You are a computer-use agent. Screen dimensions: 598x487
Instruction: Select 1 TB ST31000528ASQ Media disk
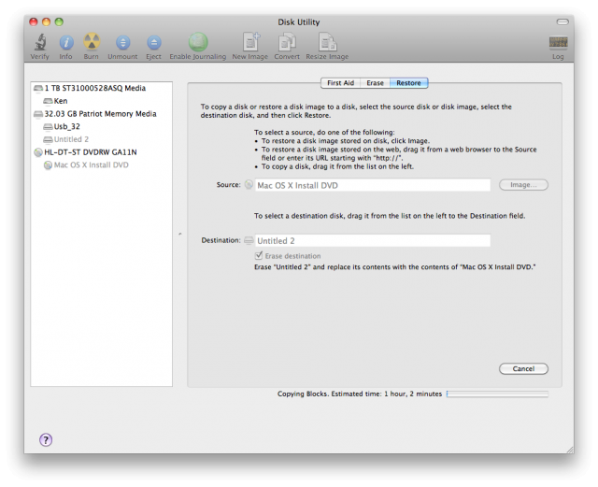(x=101, y=88)
